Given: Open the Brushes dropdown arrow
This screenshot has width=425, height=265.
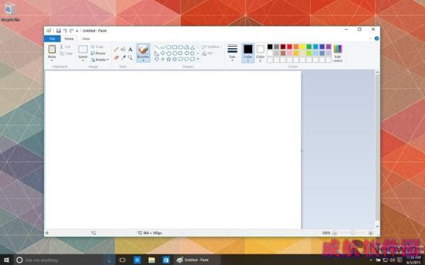Looking at the screenshot, I should (x=143, y=60).
